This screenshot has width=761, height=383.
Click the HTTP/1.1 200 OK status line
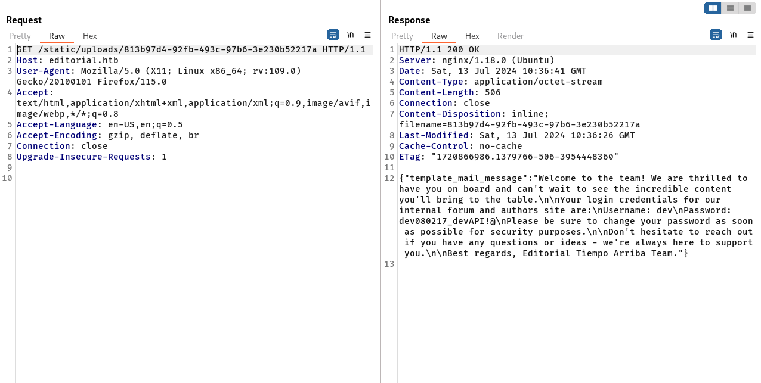coord(439,49)
